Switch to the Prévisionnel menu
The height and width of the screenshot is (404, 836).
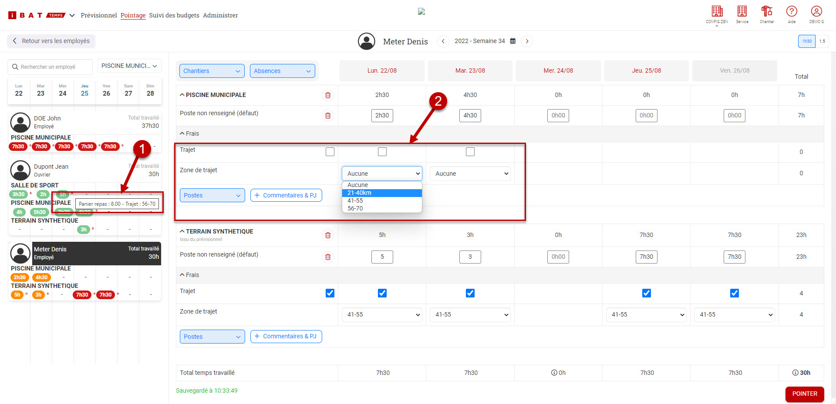tap(99, 15)
